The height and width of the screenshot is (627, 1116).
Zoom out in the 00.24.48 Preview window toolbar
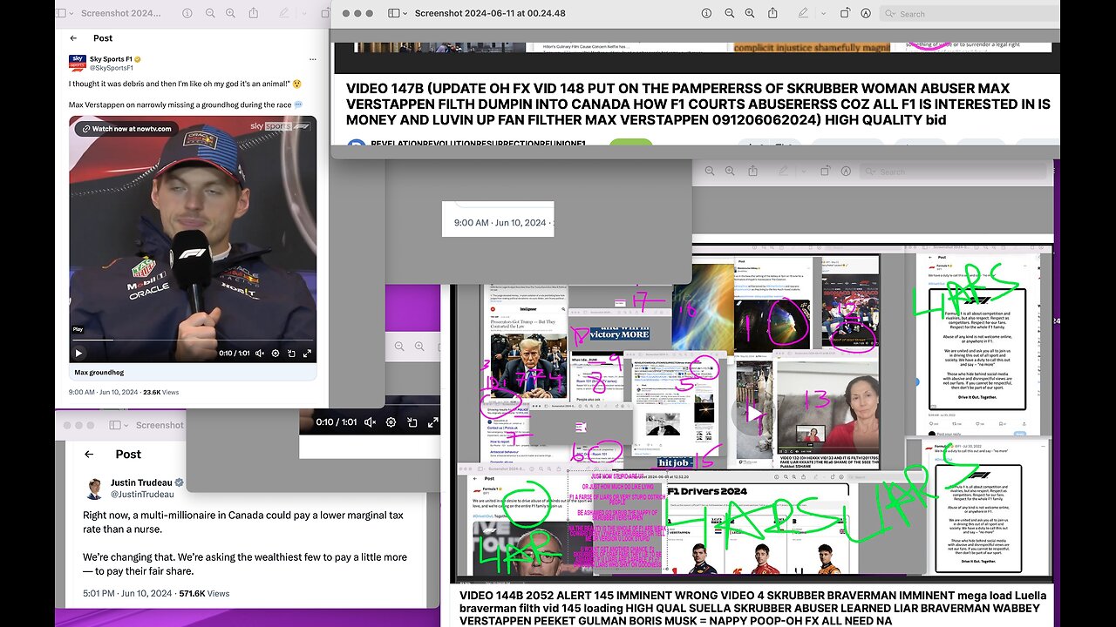coord(729,14)
